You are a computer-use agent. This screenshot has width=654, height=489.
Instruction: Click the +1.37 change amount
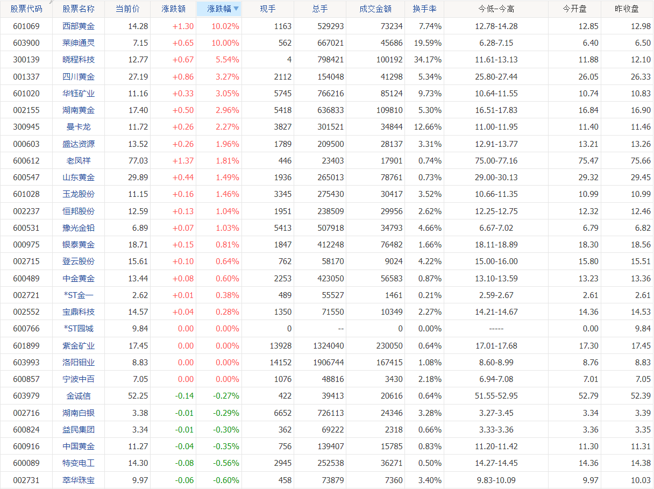pyautogui.click(x=183, y=160)
